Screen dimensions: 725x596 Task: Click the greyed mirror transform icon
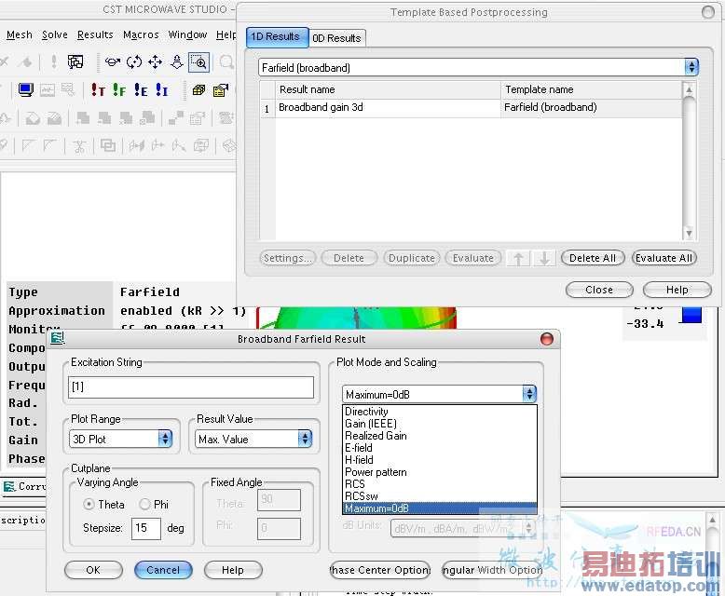[x=137, y=146]
